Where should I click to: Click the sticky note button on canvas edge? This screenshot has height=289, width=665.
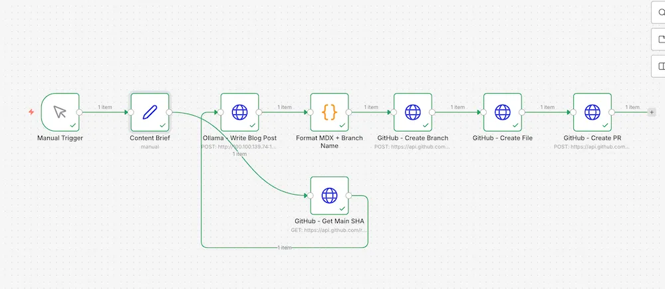[x=659, y=39]
